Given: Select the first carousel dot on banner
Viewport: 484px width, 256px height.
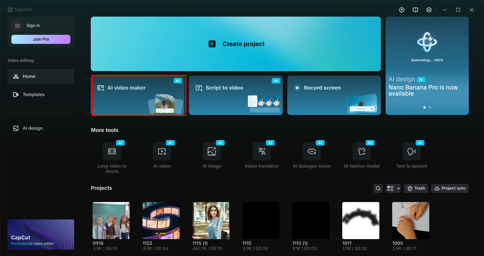Looking at the screenshot, I should point(424,107).
